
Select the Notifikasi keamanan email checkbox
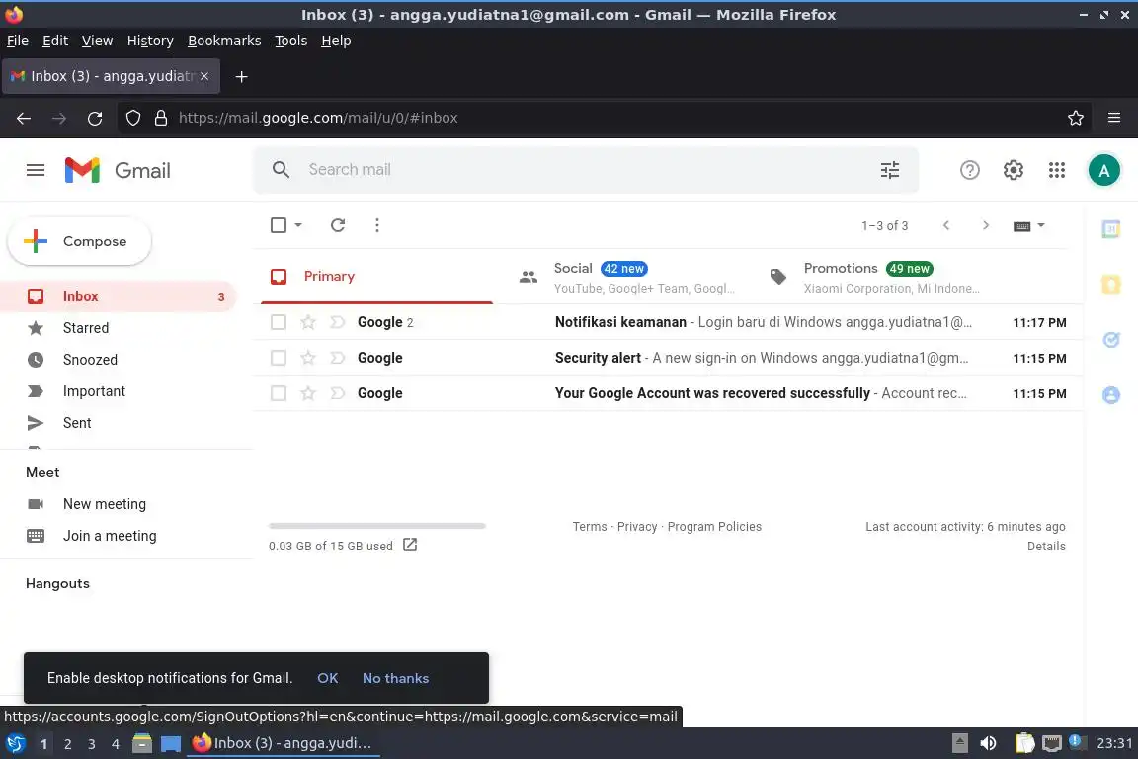click(x=278, y=322)
